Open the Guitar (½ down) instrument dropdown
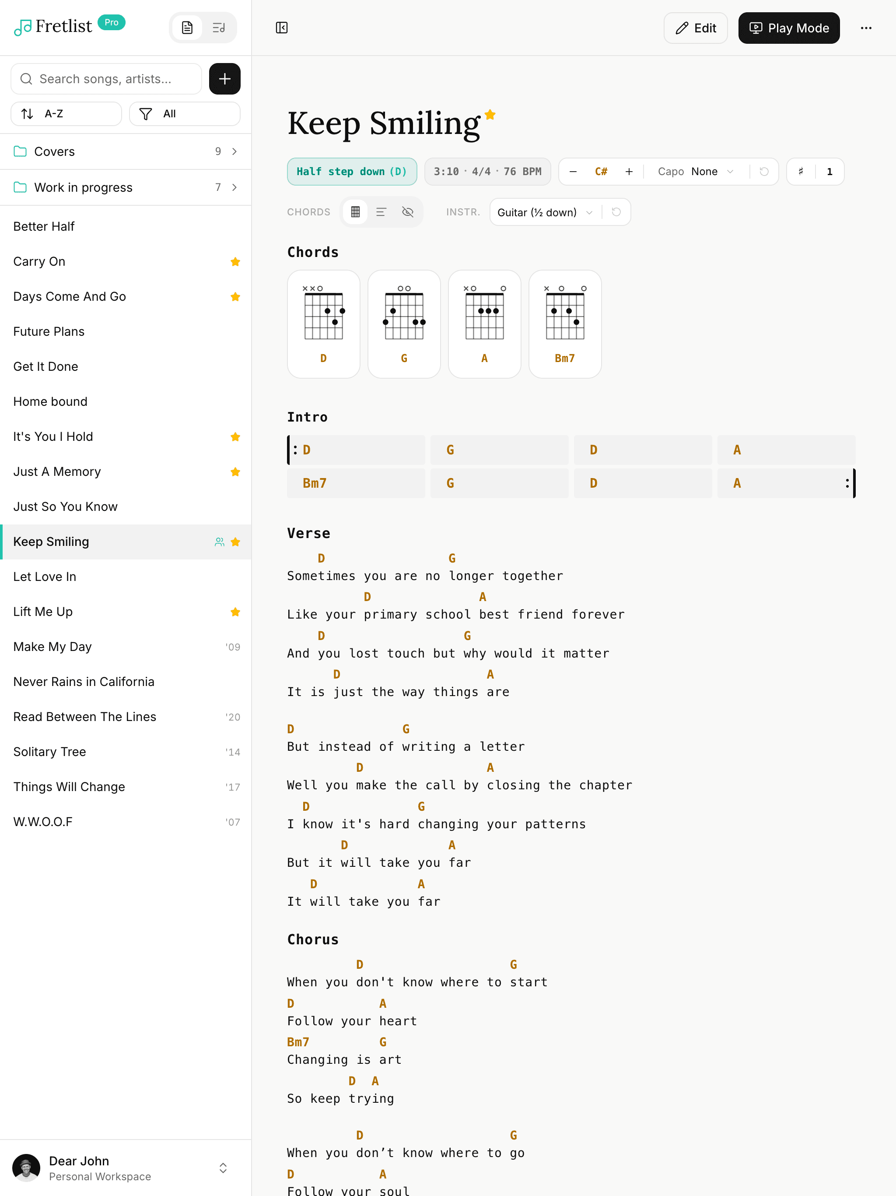Viewport: 896px width, 1196px height. pyautogui.click(x=545, y=212)
